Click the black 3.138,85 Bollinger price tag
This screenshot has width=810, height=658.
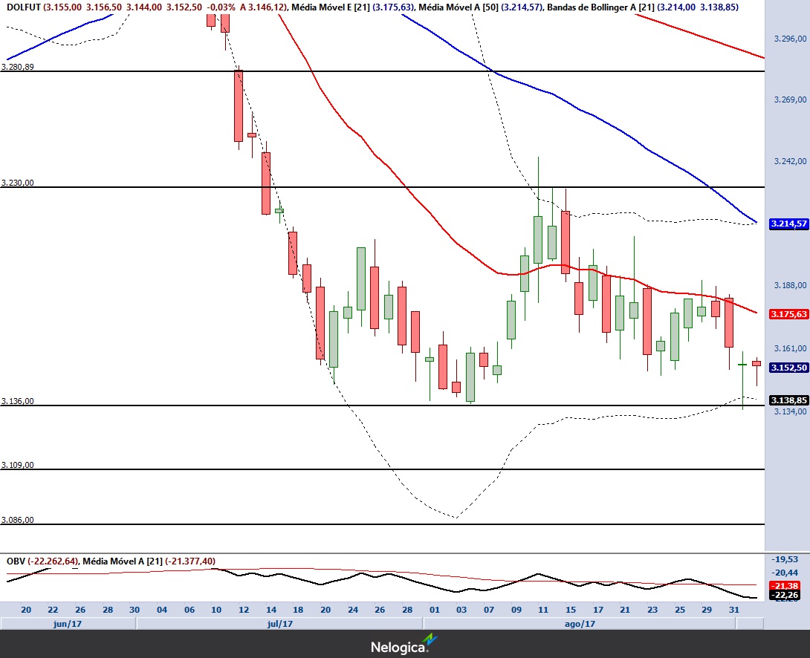pyautogui.click(x=788, y=400)
